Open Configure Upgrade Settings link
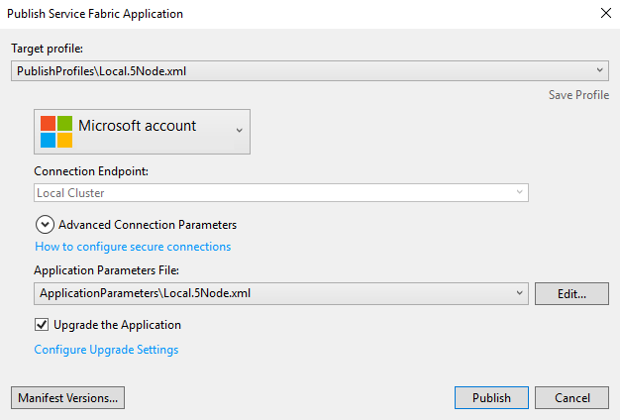The width and height of the screenshot is (620, 420). (106, 350)
